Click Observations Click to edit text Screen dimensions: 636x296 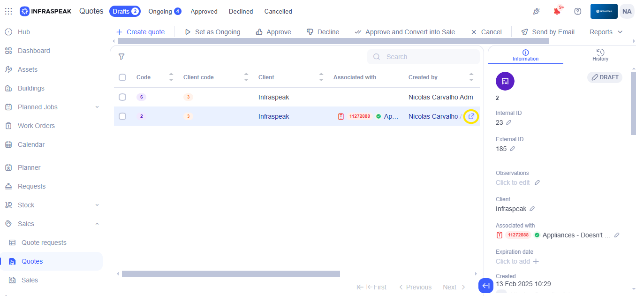click(513, 182)
